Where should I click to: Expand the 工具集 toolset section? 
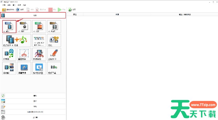[x=33, y=117]
